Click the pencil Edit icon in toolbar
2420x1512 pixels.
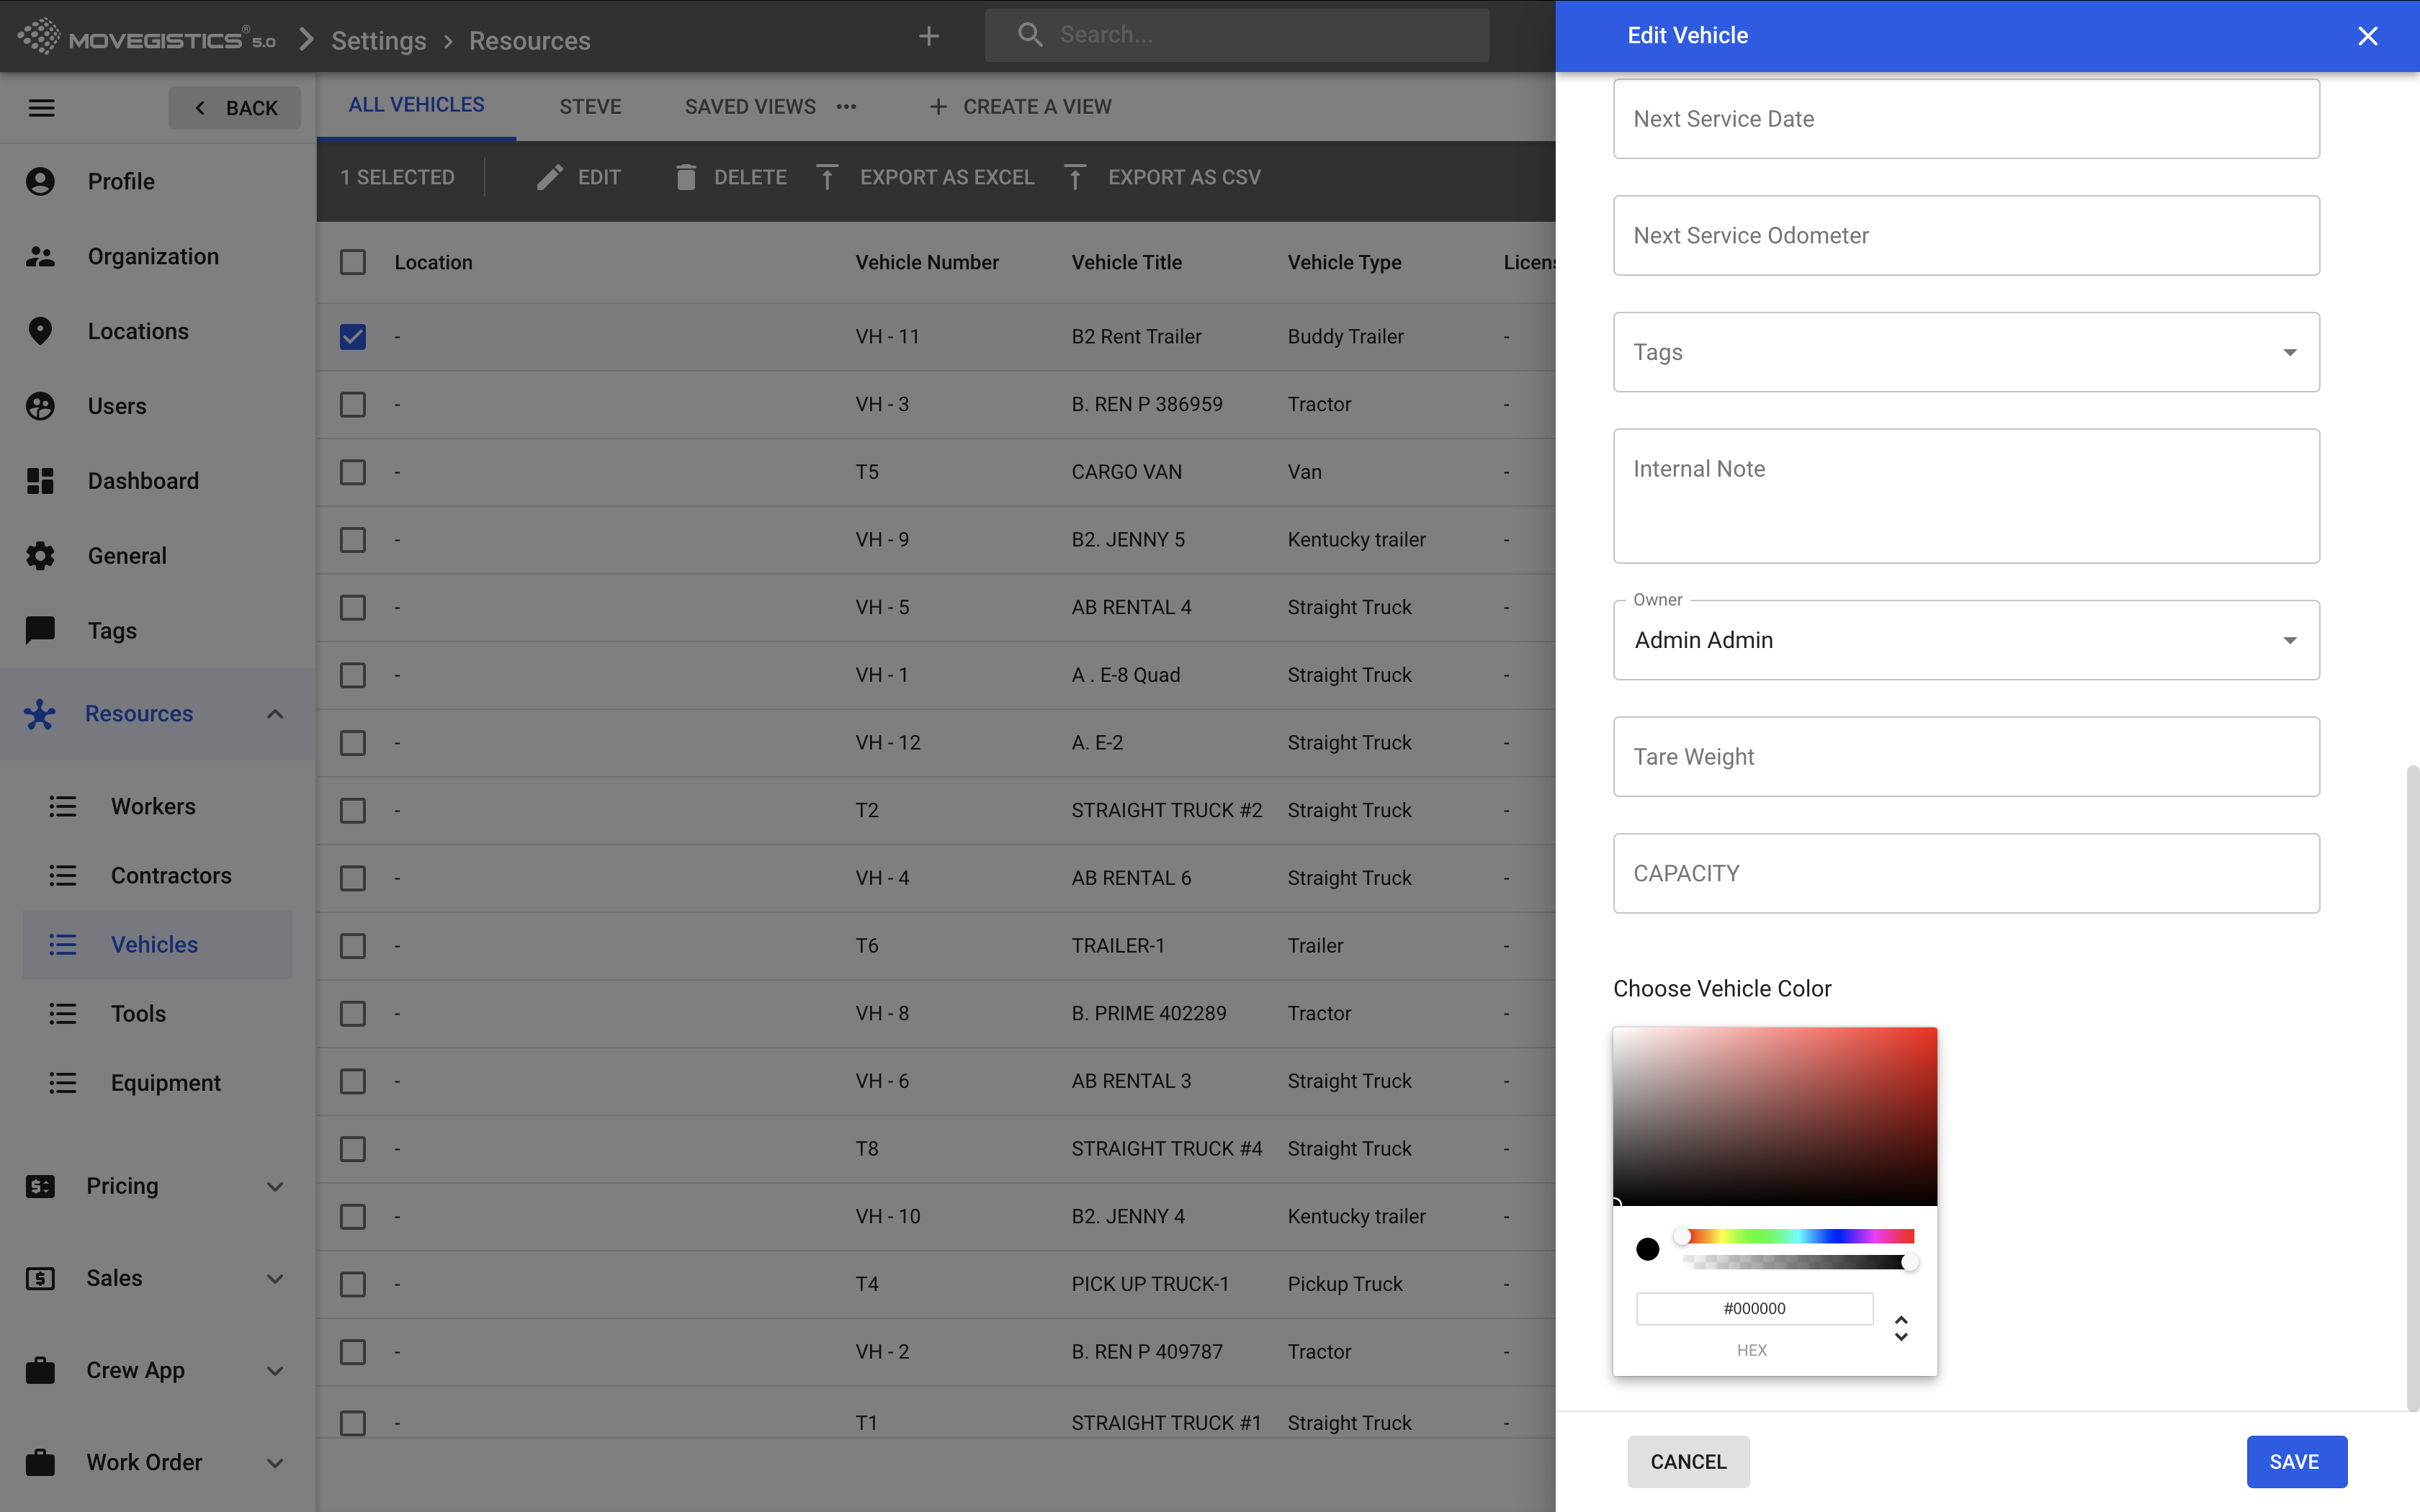549,177
